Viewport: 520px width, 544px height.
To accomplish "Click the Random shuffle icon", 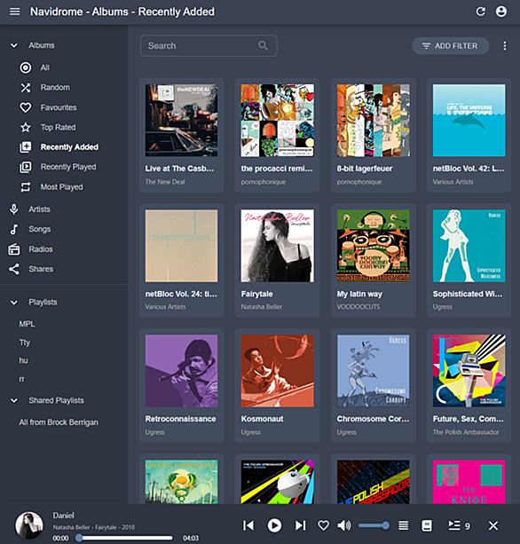I will [x=26, y=88].
